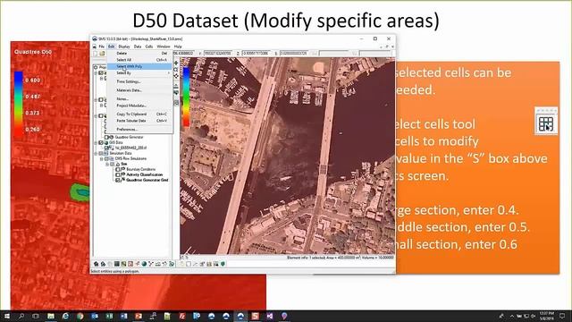Expand the Select By submenu
Viewport: 572px width, 322px height.
coord(139,73)
